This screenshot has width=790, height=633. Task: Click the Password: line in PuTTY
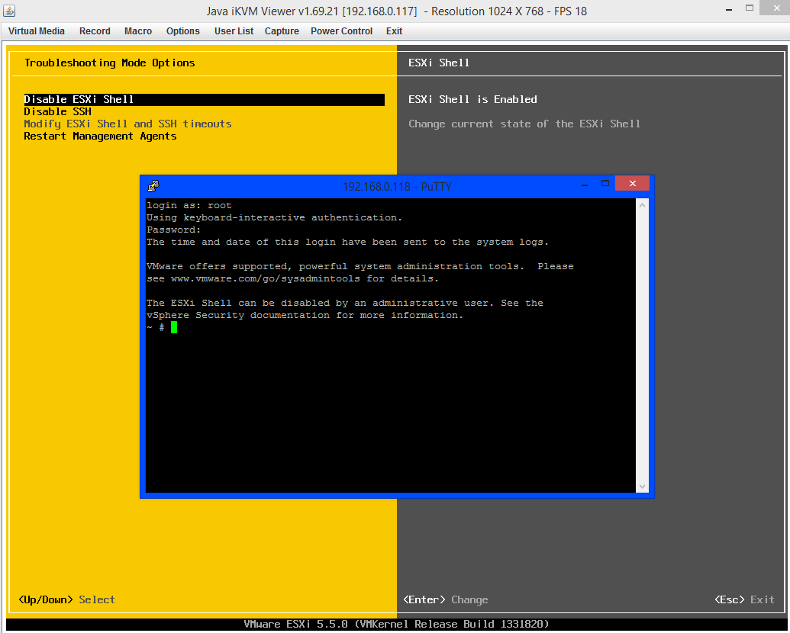174,230
